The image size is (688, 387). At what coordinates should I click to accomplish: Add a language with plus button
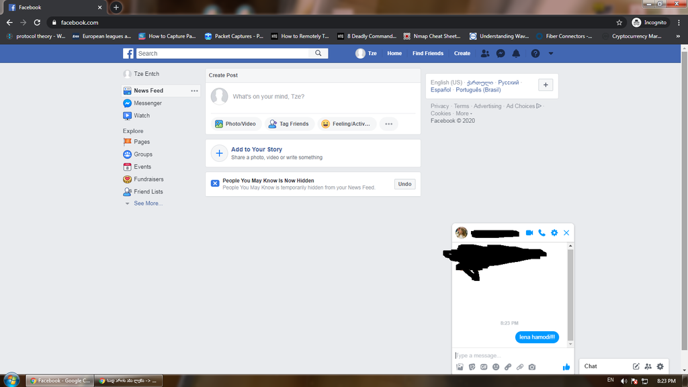click(x=546, y=85)
